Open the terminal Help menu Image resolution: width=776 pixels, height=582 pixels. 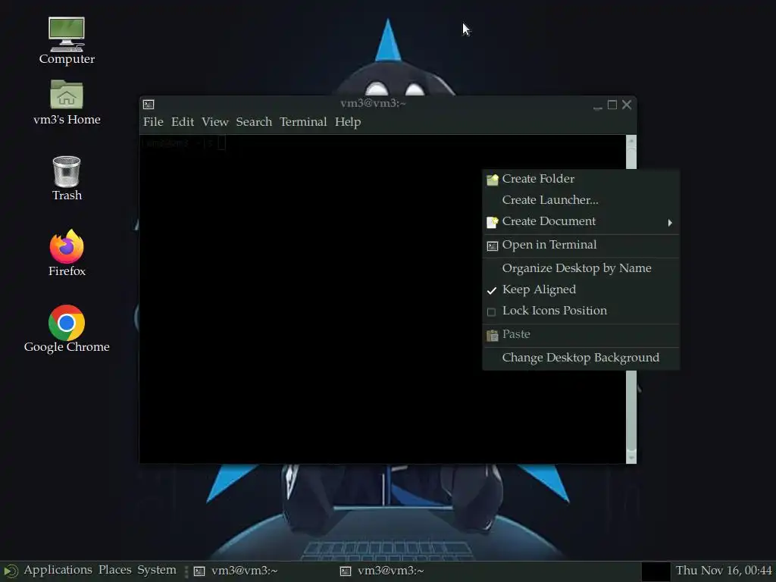(x=348, y=122)
